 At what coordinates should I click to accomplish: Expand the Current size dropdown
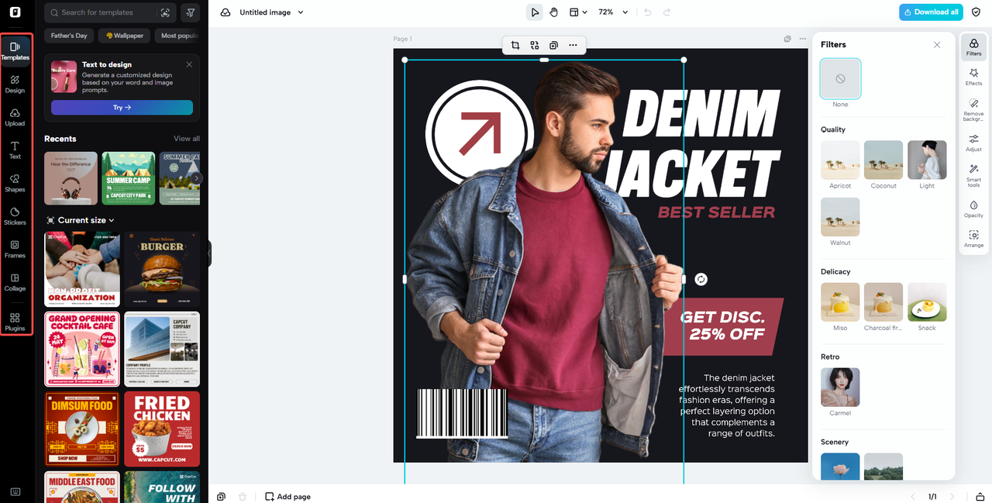coord(81,220)
